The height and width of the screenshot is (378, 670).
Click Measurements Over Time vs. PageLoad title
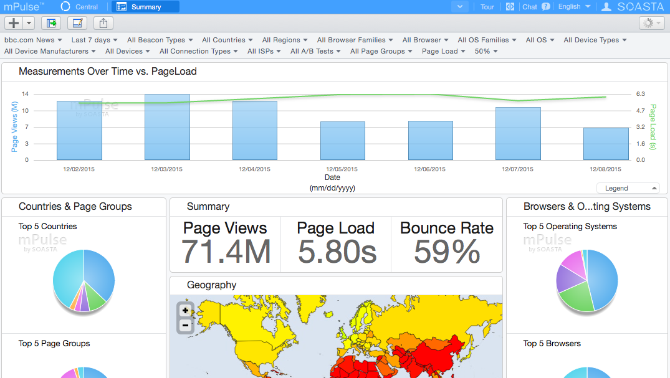[x=108, y=72]
